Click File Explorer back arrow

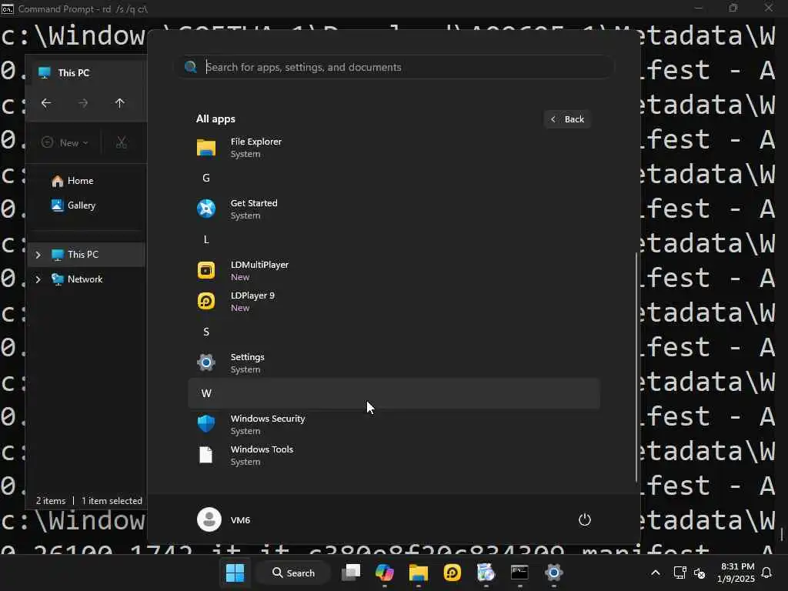(x=46, y=103)
